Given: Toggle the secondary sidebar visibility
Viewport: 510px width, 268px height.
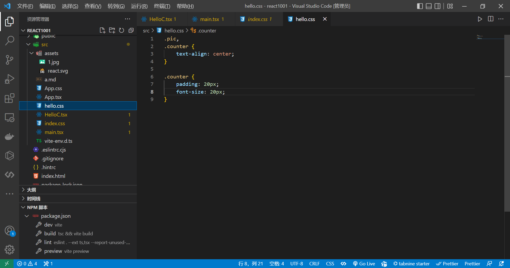Looking at the screenshot, I should coord(437,6).
